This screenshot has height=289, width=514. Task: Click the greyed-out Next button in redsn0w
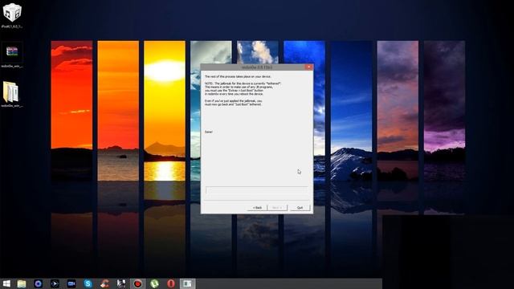(277, 208)
